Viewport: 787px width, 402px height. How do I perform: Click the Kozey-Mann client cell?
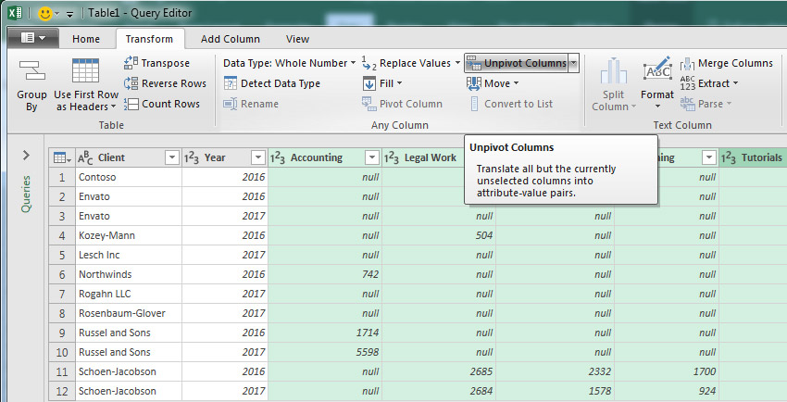[x=129, y=235]
